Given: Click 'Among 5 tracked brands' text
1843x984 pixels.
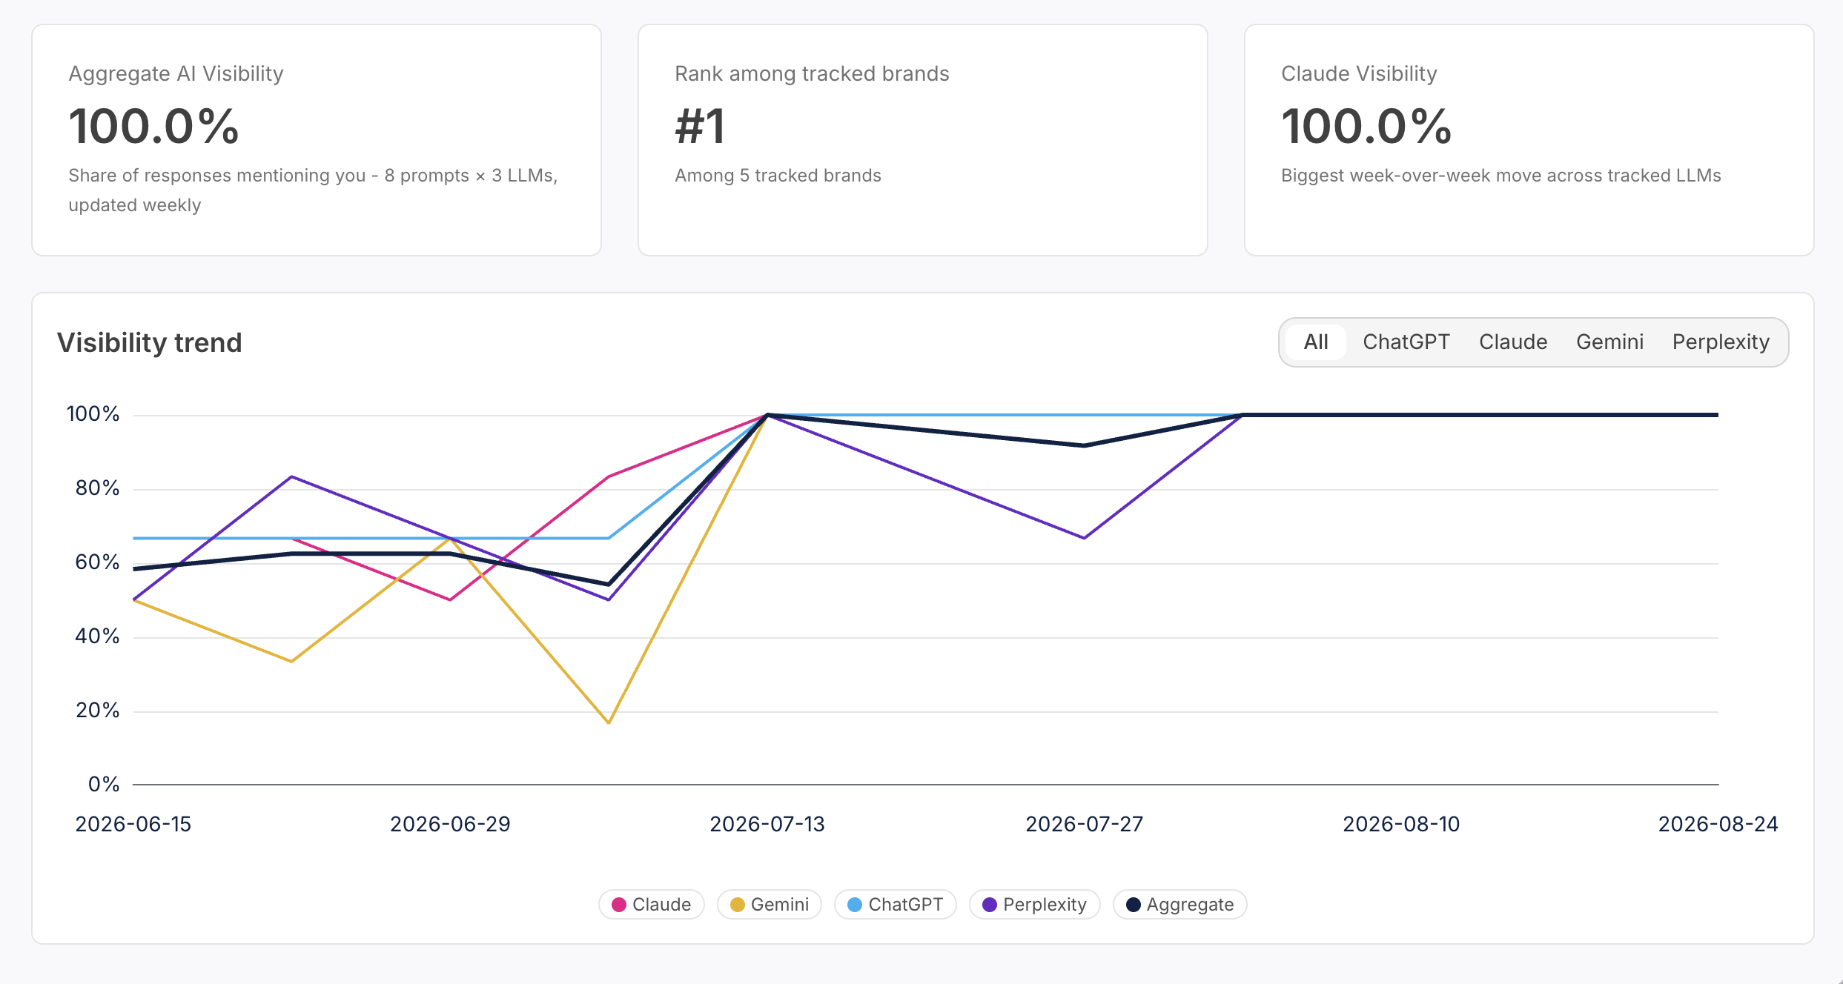Looking at the screenshot, I should click(x=778, y=176).
